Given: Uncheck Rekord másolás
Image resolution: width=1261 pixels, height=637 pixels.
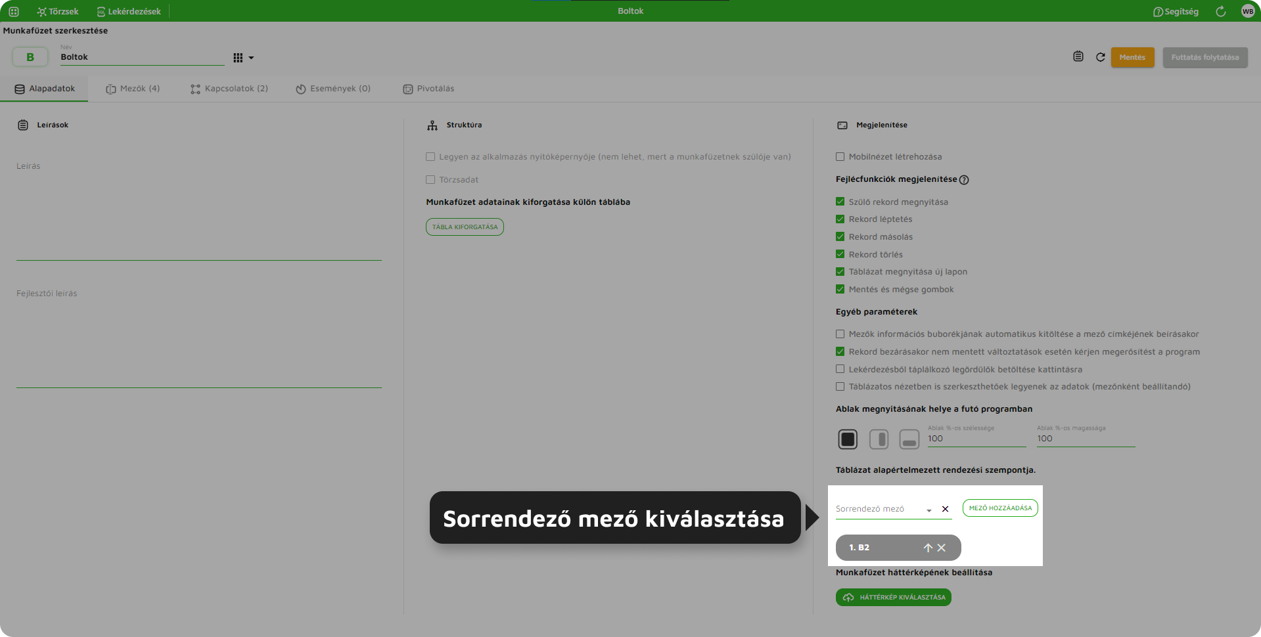Looking at the screenshot, I should [840, 237].
